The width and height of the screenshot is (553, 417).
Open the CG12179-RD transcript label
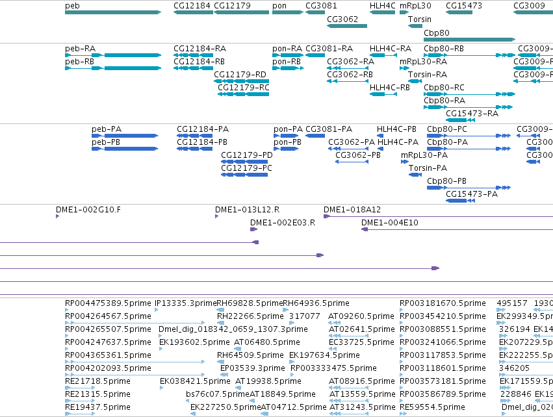[240, 75]
